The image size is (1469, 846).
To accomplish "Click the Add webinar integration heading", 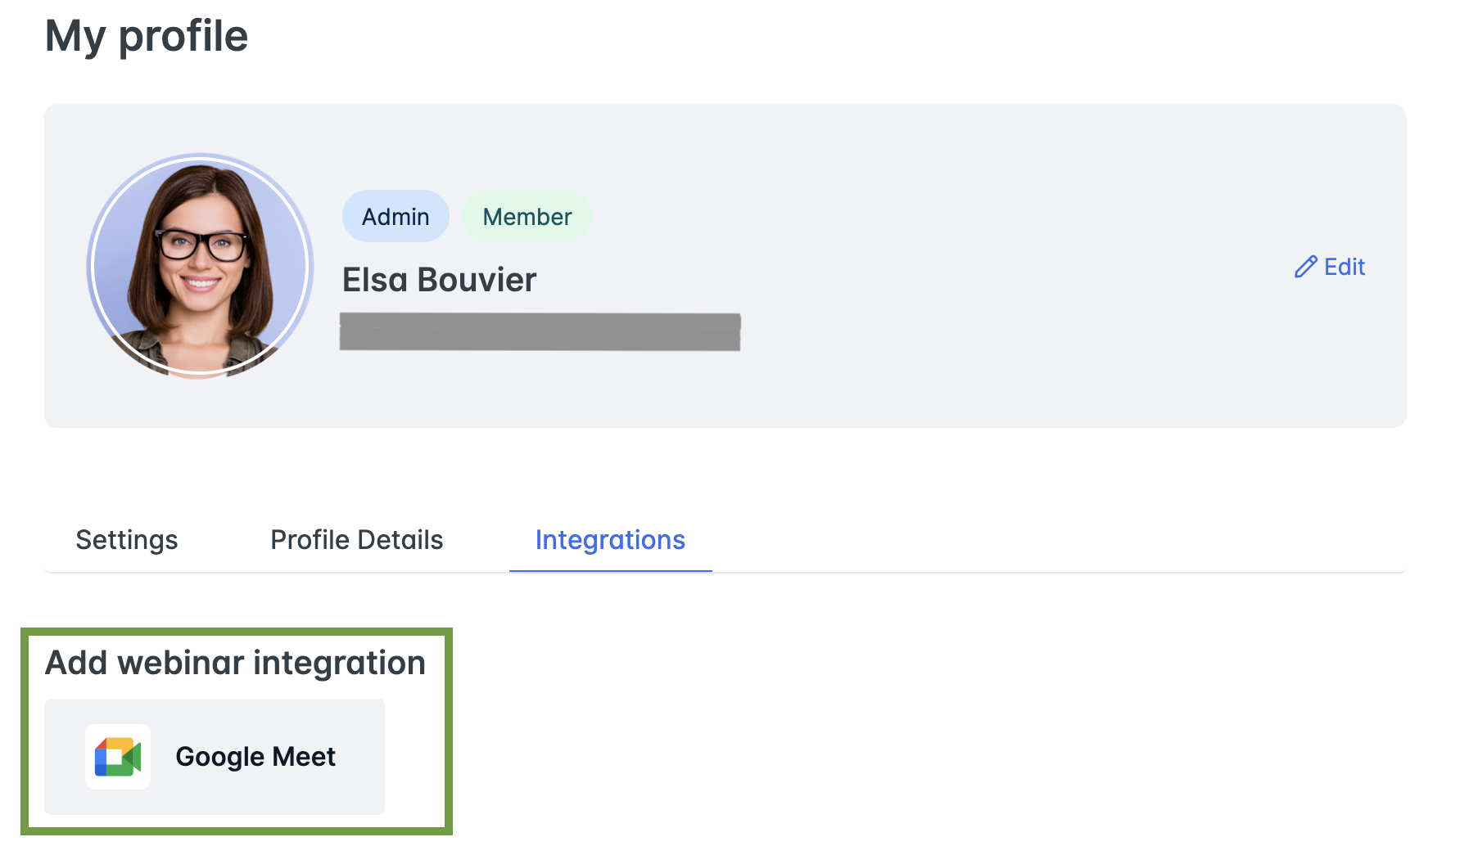I will pyautogui.click(x=235, y=663).
